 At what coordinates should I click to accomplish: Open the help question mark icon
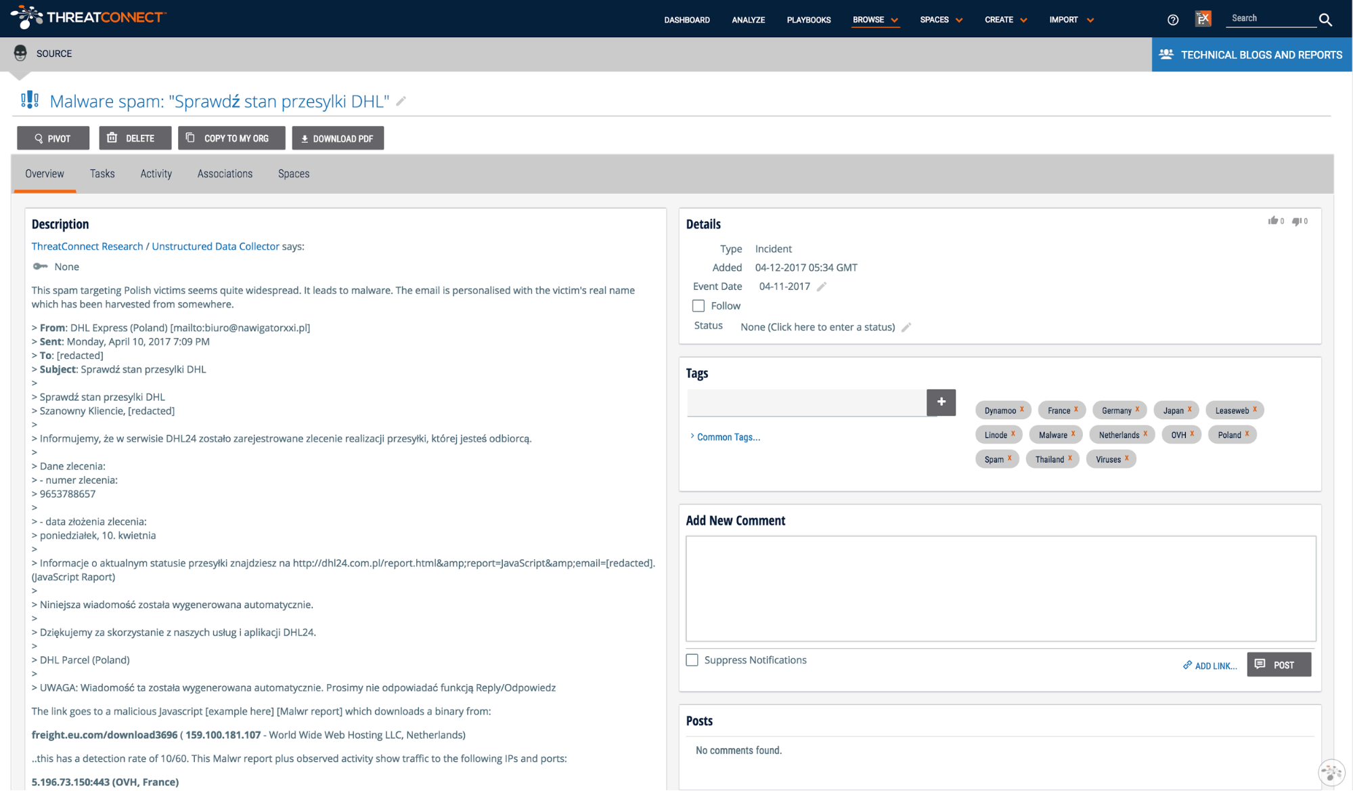[1173, 20]
